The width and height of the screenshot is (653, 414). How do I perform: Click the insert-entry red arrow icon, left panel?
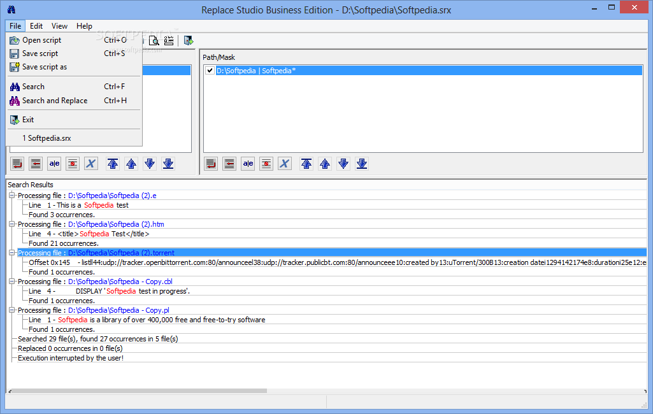36,164
